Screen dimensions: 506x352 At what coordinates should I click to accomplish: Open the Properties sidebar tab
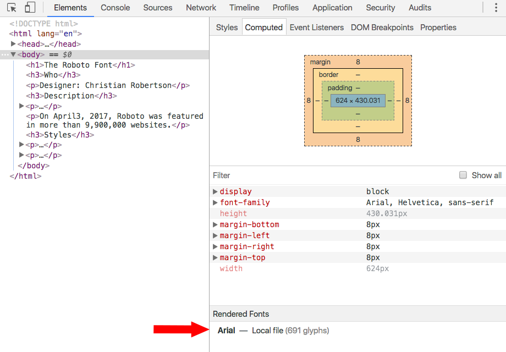pos(438,28)
